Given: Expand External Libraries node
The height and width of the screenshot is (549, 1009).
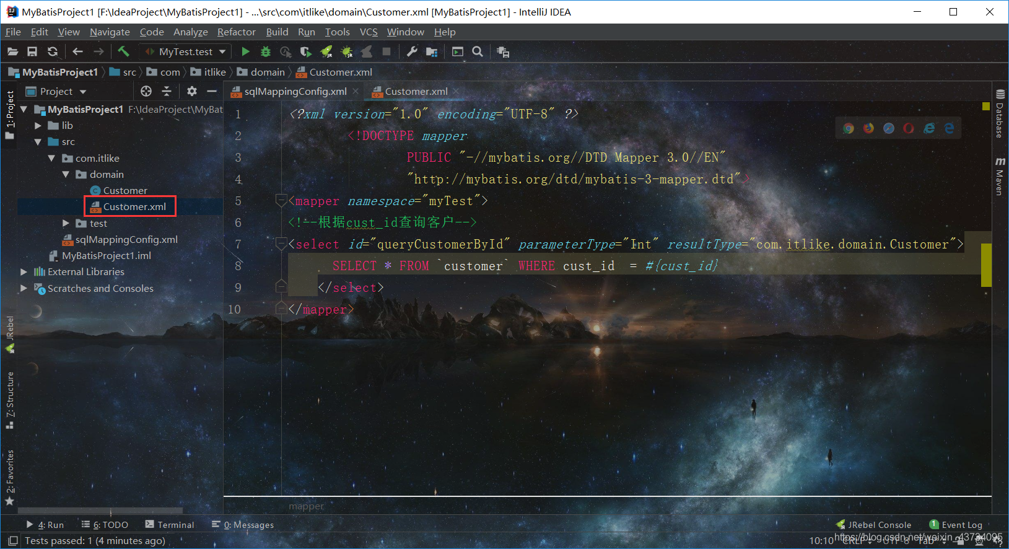Looking at the screenshot, I should [24, 271].
